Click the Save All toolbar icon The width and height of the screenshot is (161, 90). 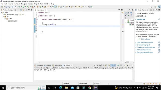(9, 7)
